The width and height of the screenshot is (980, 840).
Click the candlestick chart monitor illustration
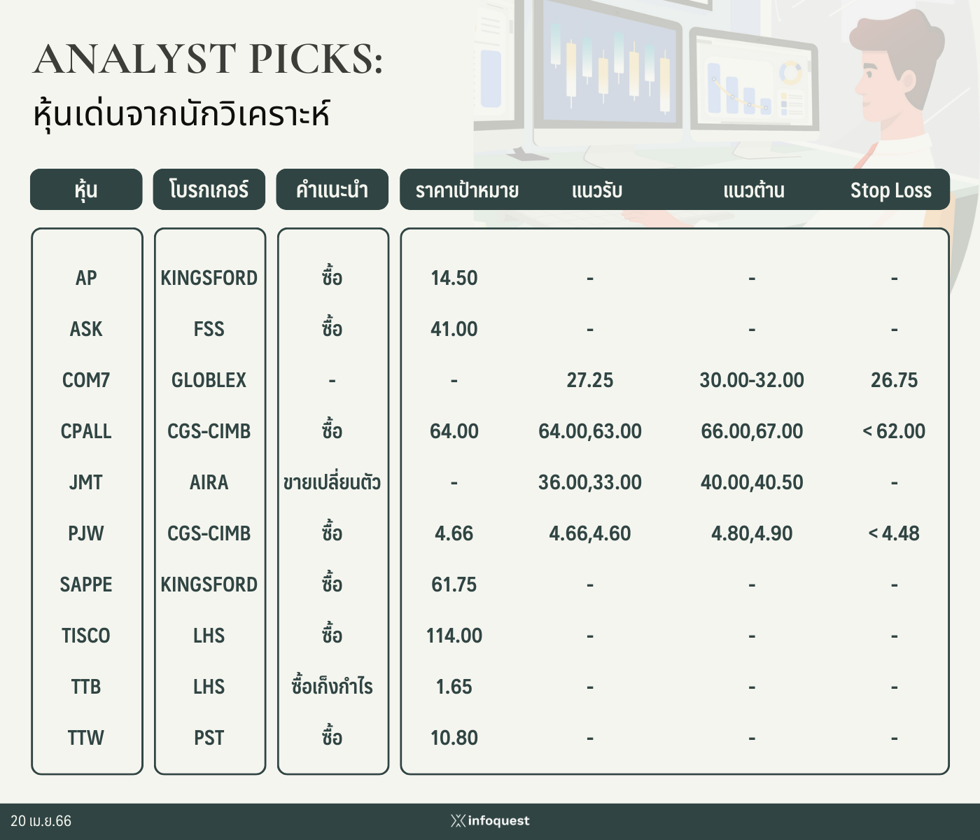608,66
